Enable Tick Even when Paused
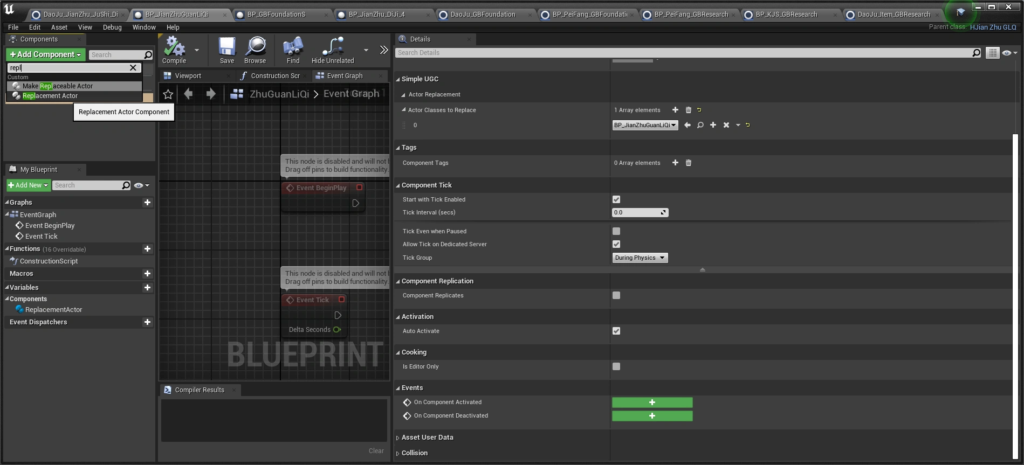Image resolution: width=1024 pixels, height=465 pixels. pyautogui.click(x=616, y=231)
